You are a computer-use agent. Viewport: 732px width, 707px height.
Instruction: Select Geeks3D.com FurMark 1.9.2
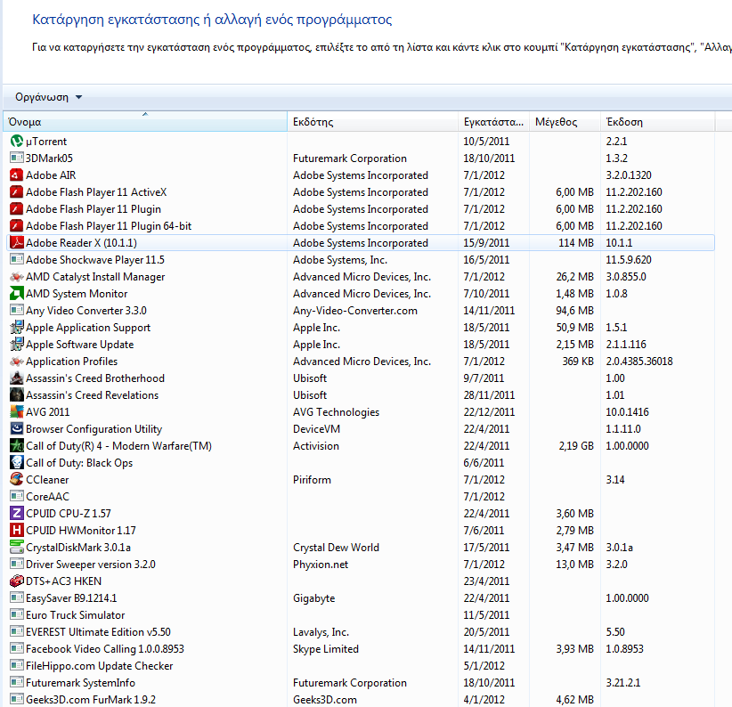tap(91, 700)
